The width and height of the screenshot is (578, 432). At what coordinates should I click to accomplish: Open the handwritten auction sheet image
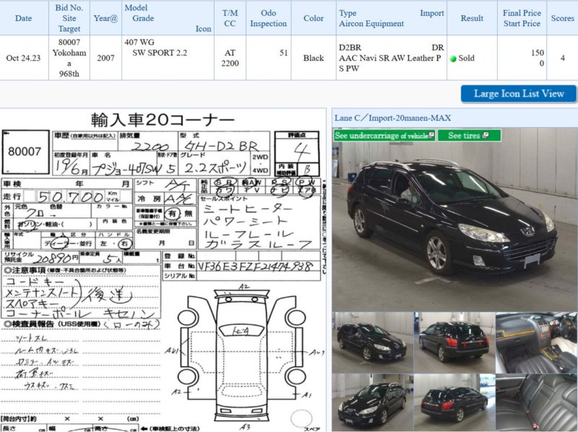click(x=163, y=270)
